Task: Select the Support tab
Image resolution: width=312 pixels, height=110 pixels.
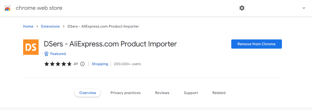Action: pyautogui.click(x=191, y=93)
